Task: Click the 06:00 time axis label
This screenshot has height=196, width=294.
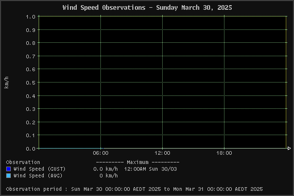Action: 100,153
